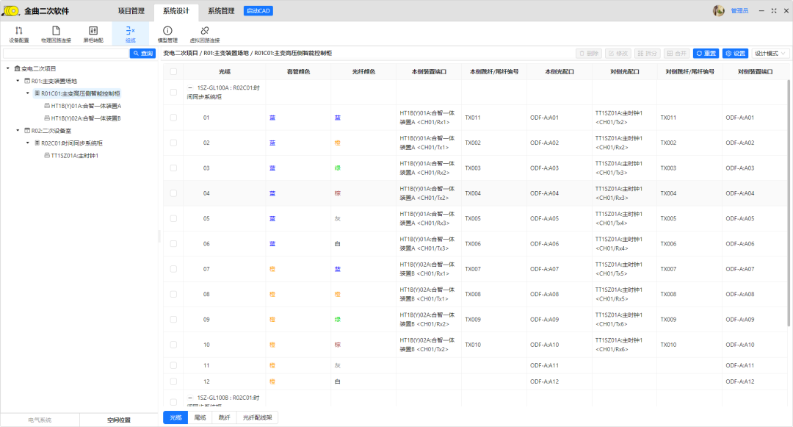Click the 物理回路连接 document icon
This screenshot has height=427, width=793.
pos(56,31)
